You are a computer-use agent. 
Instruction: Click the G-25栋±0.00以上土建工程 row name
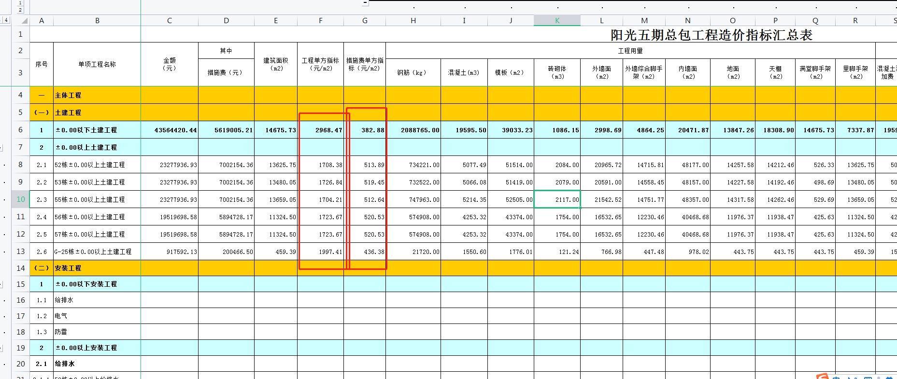pyautogui.click(x=97, y=252)
